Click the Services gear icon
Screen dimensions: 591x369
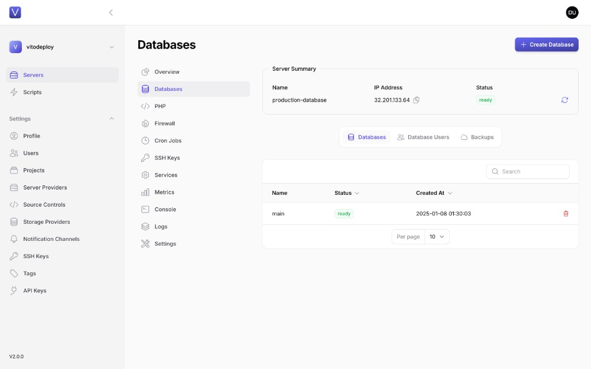point(145,175)
